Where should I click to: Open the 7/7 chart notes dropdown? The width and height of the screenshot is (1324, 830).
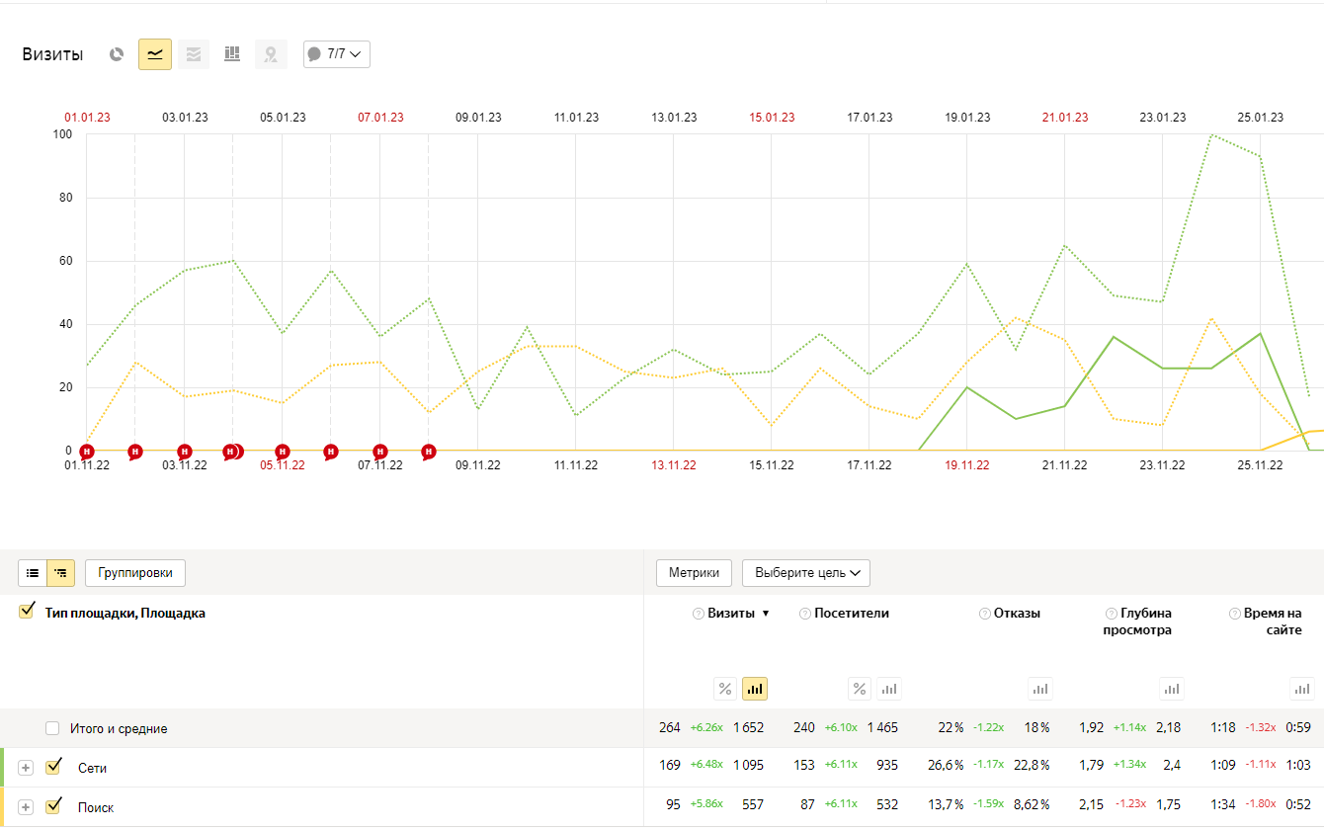click(x=337, y=54)
